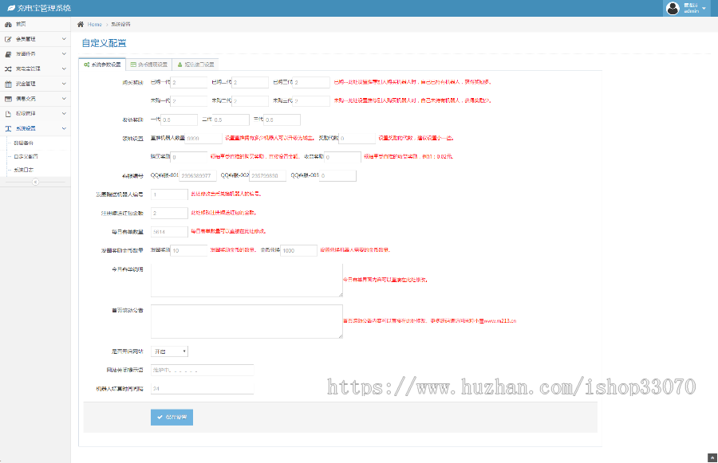Click the 未购一代 input field
The width and height of the screenshot is (718, 463).
[x=189, y=101]
